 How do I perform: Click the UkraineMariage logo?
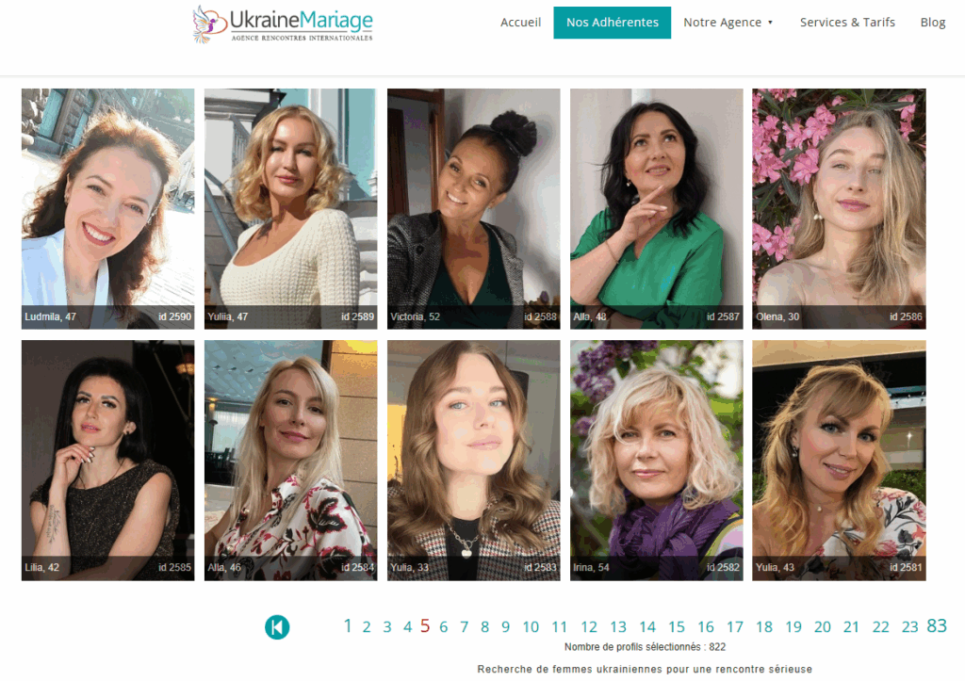coord(283,24)
